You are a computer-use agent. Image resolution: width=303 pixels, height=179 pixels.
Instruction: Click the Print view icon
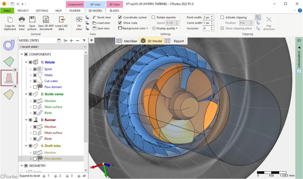coord(22,20)
